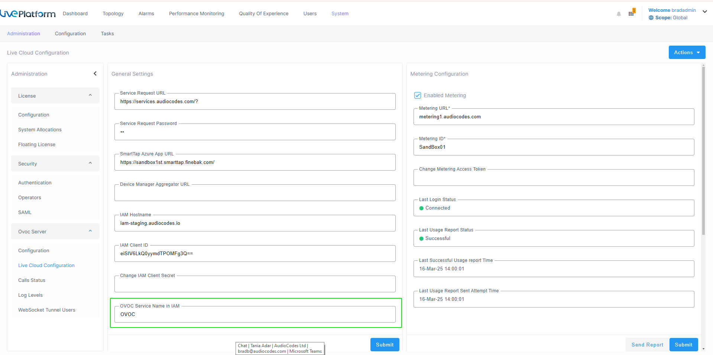Image resolution: width=713 pixels, height=355 pixels.
Task: Go to the Alarms menu
Action: (146, 13)
